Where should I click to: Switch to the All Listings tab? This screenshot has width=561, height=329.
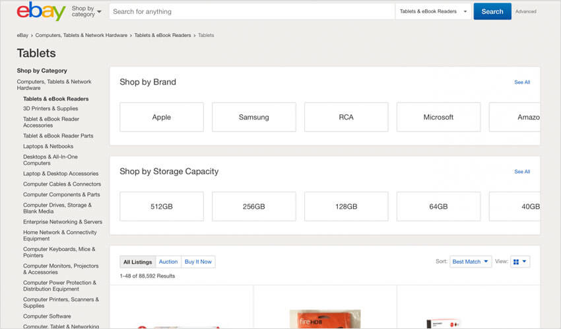tap(138, 262)
